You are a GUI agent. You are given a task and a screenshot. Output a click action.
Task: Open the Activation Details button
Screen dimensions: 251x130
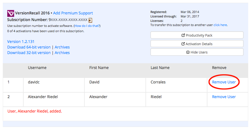pyautogui.click(x=197, y=44)
